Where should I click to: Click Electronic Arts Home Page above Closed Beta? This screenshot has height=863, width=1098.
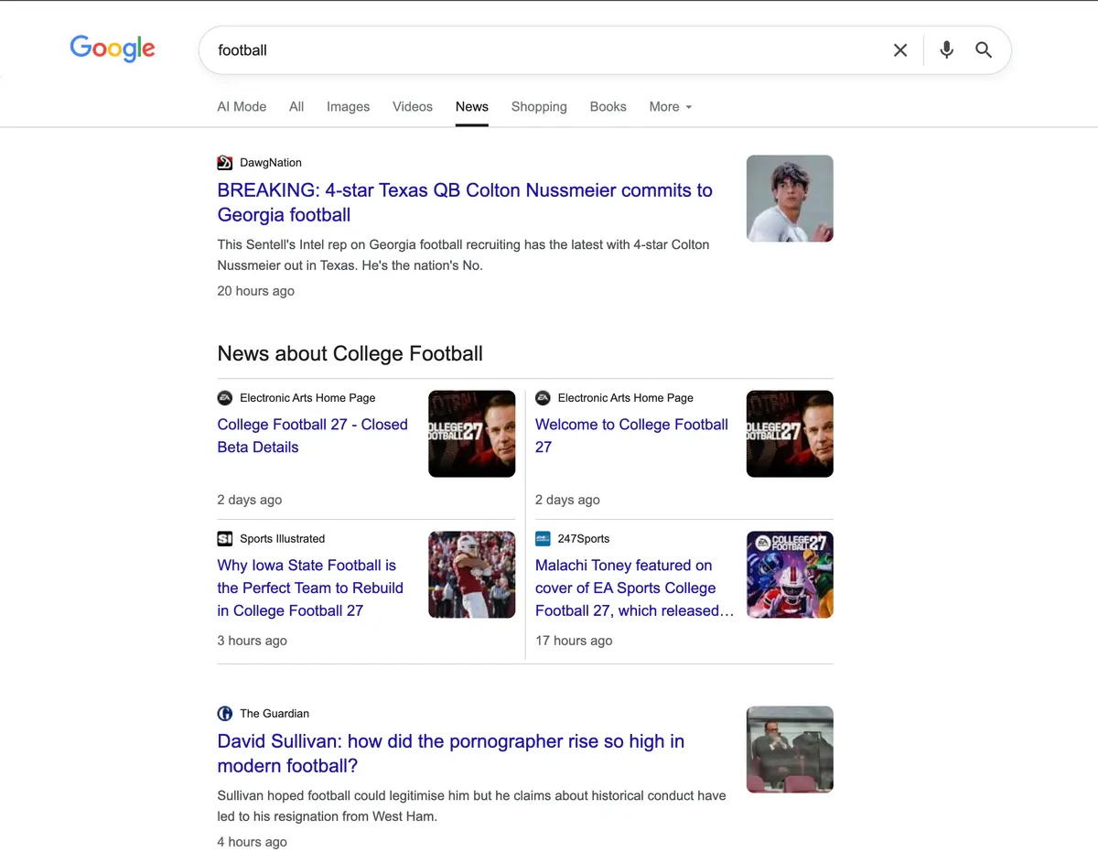coord(307,398)
